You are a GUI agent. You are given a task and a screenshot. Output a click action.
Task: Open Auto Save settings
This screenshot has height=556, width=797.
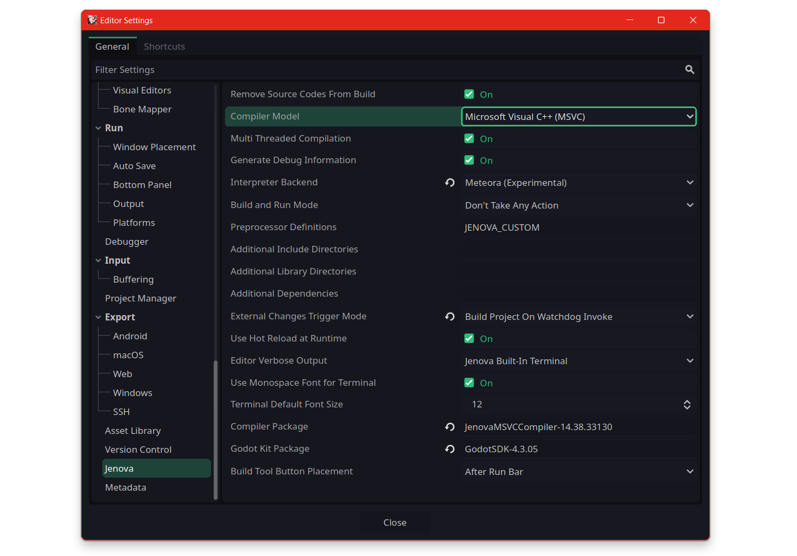point(134,166)
